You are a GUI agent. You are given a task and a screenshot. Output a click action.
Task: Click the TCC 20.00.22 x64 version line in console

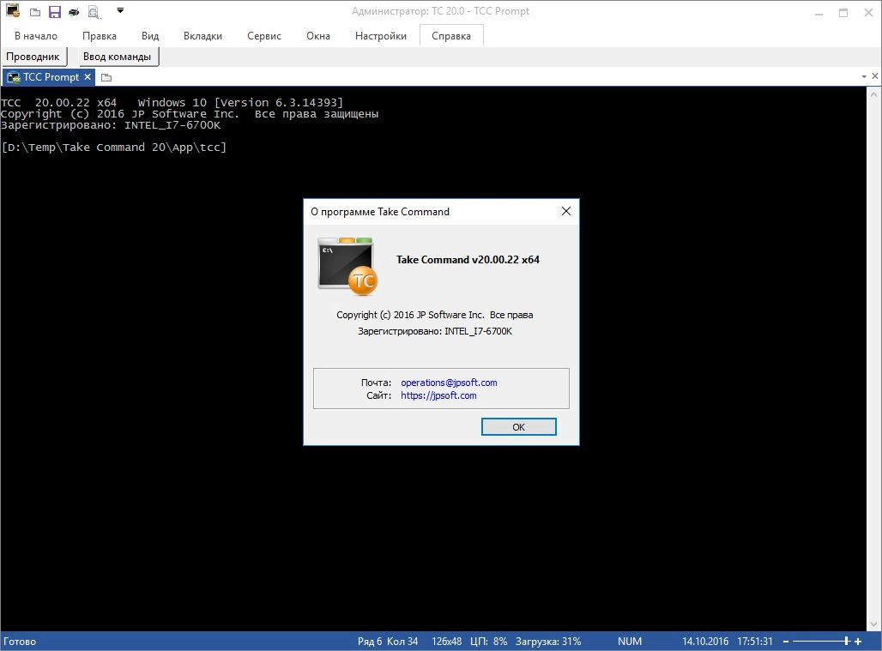(x=172, y=102)
